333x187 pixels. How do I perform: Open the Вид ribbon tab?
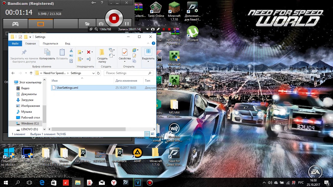click(68, 43)
